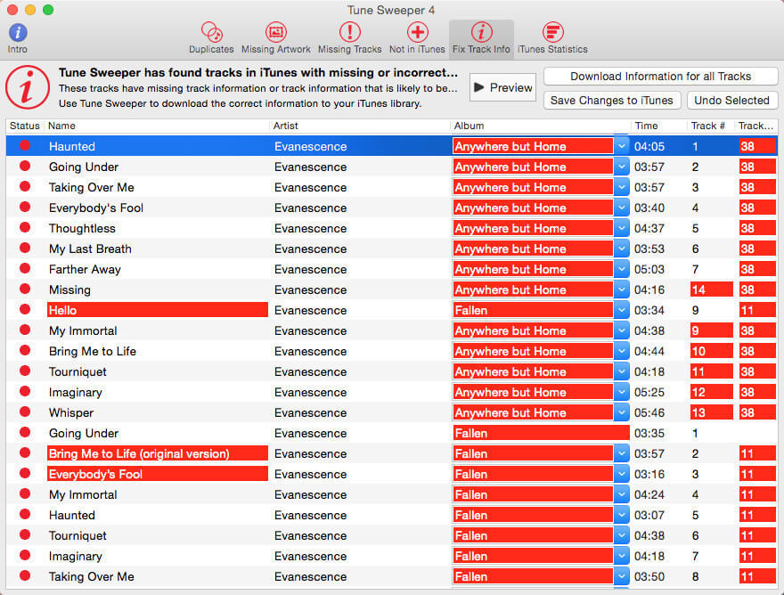This screenshot has width=784, height=595.
Task: Click track number 10 in Bring Me to Life row
Action: coord(711,352)
